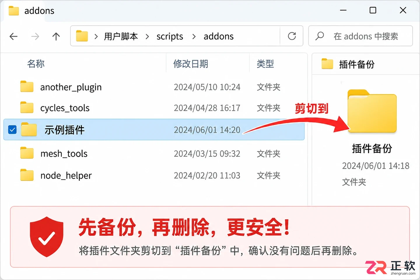Click addons breadcrumb segment

218,36
